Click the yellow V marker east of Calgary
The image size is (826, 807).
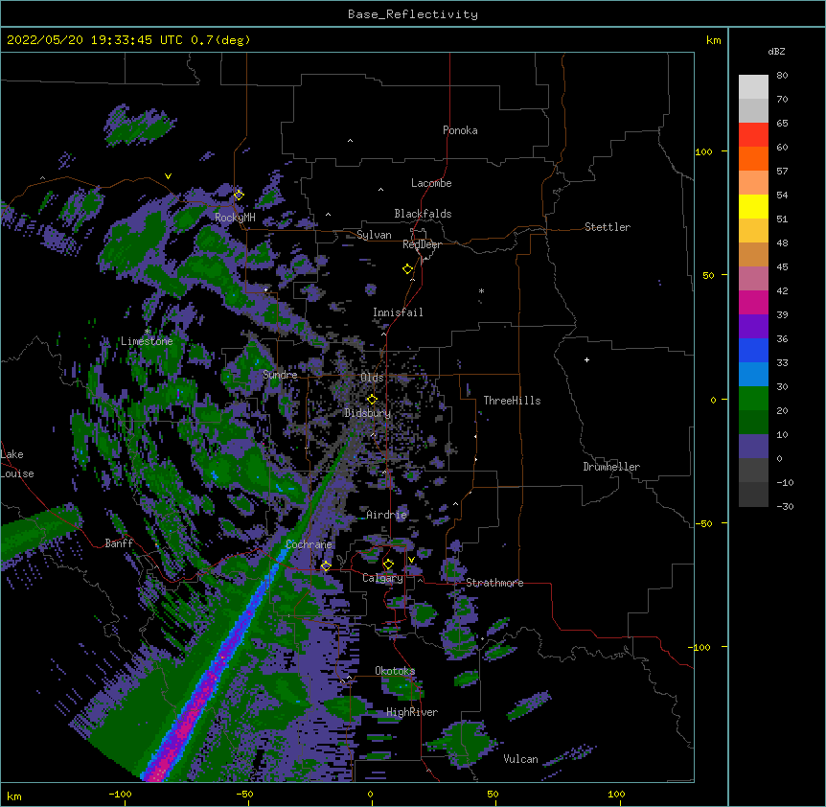pos(411,560)
